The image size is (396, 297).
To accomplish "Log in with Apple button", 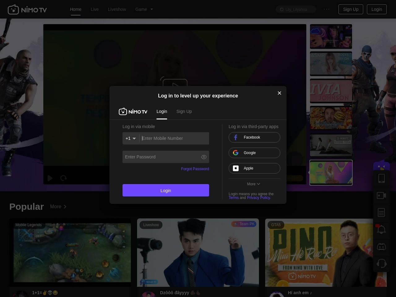I will [x=254, y=168].
